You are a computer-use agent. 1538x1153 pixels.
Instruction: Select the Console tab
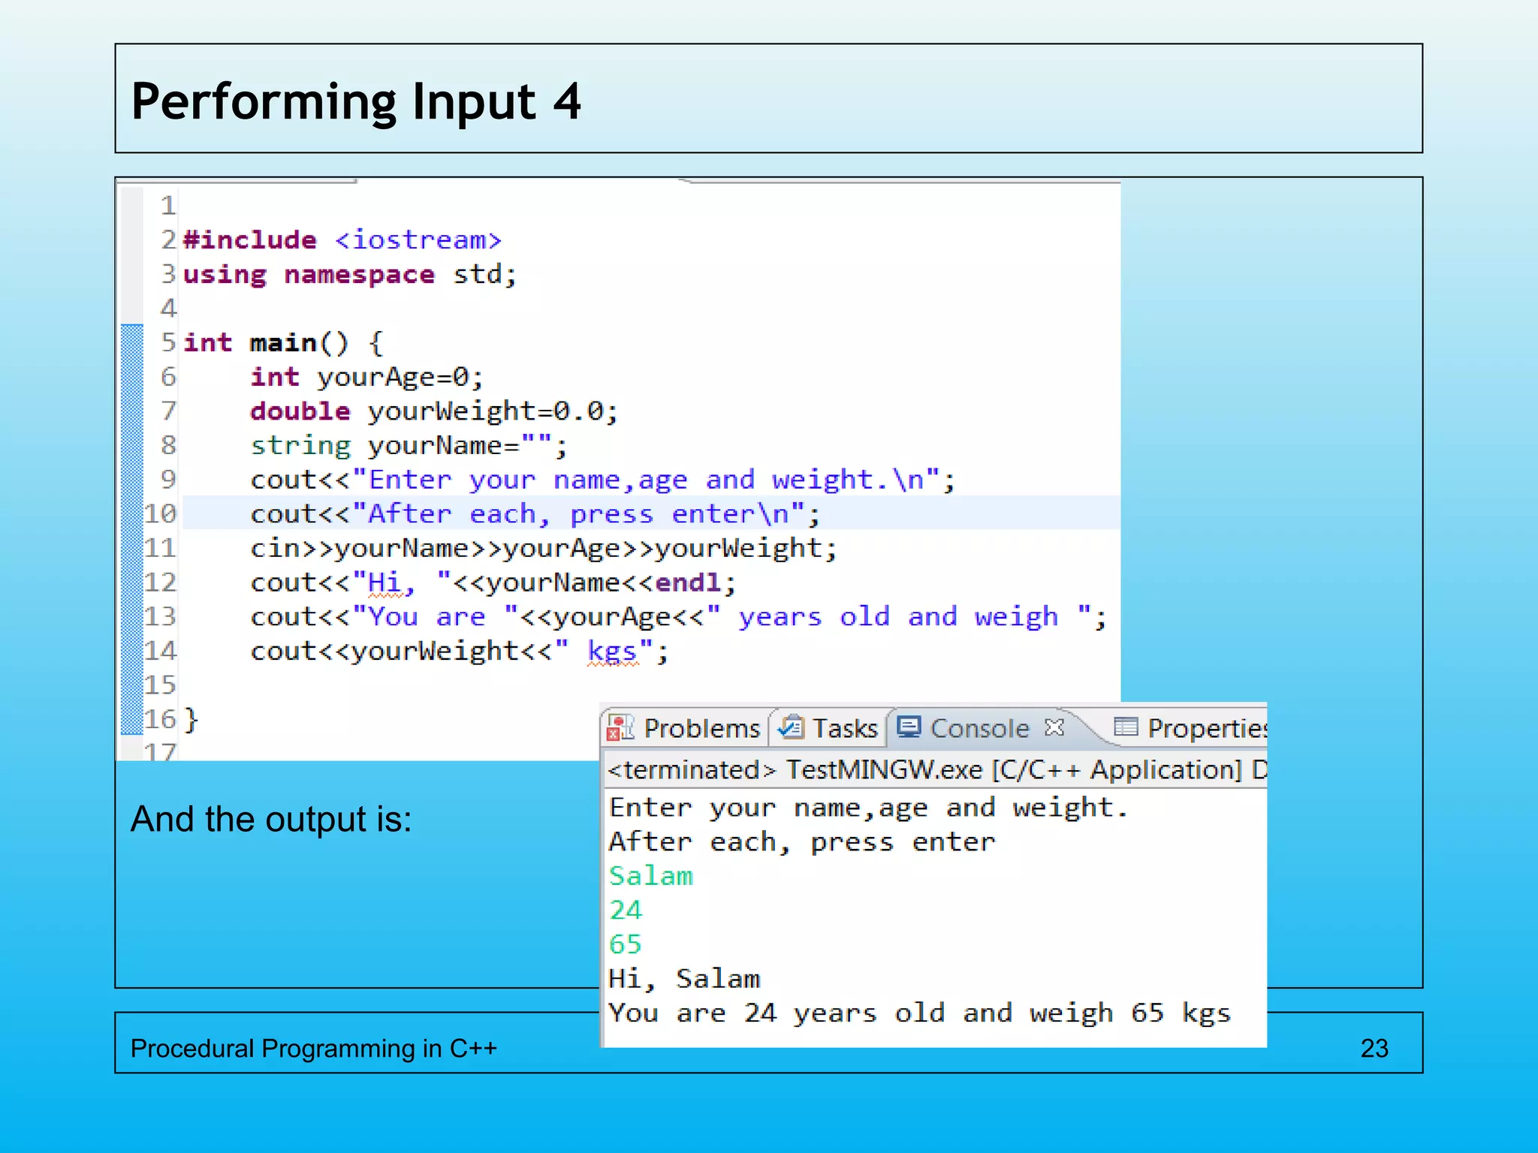click(x=979, y=728)
